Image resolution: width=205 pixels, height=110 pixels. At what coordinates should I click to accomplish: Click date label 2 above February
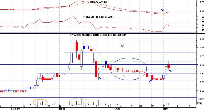(12, 106)
